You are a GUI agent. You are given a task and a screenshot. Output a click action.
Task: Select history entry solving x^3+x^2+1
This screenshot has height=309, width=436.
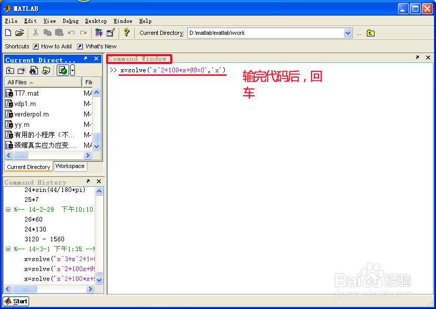tap(59, 259)
